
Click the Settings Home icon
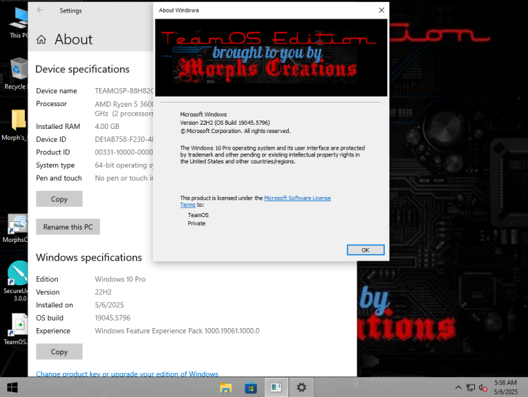(x=41, y=39)
